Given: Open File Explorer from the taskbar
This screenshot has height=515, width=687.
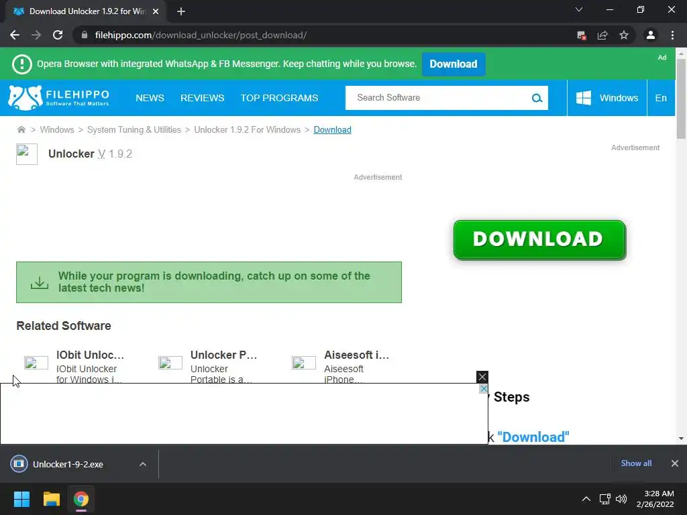Looking at the screenshot, I should (51, 499).
